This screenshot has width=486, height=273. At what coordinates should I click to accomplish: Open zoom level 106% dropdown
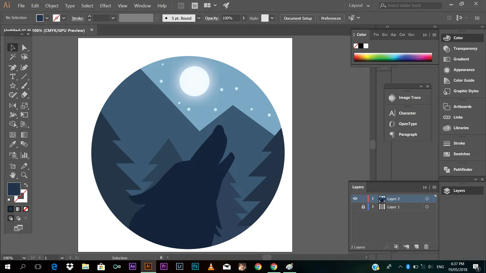tap(24, 258)
